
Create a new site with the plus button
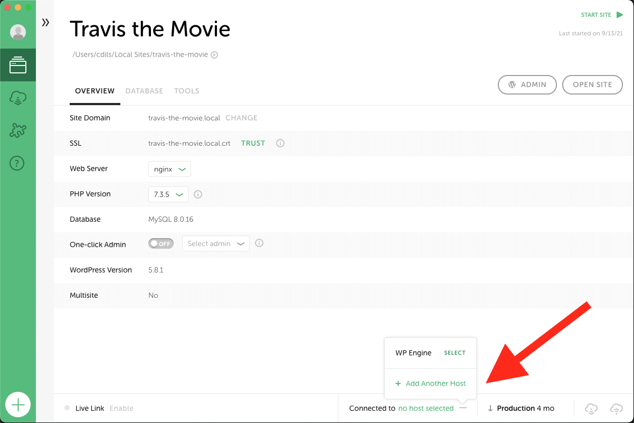(x=18, y=405)
